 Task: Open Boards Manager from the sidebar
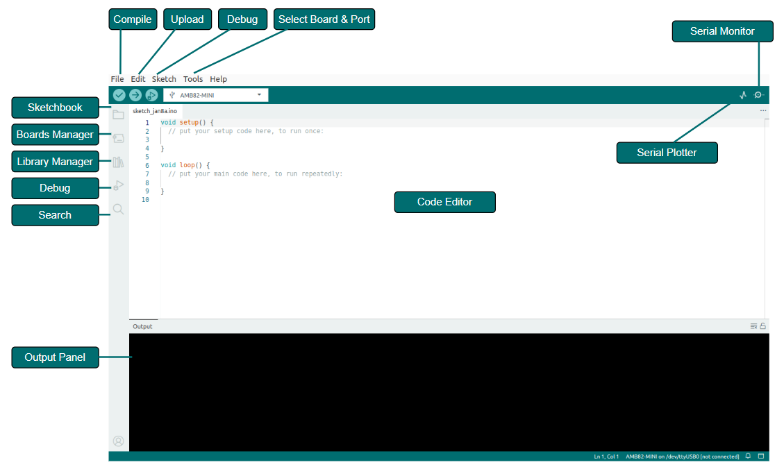[119, 138]
